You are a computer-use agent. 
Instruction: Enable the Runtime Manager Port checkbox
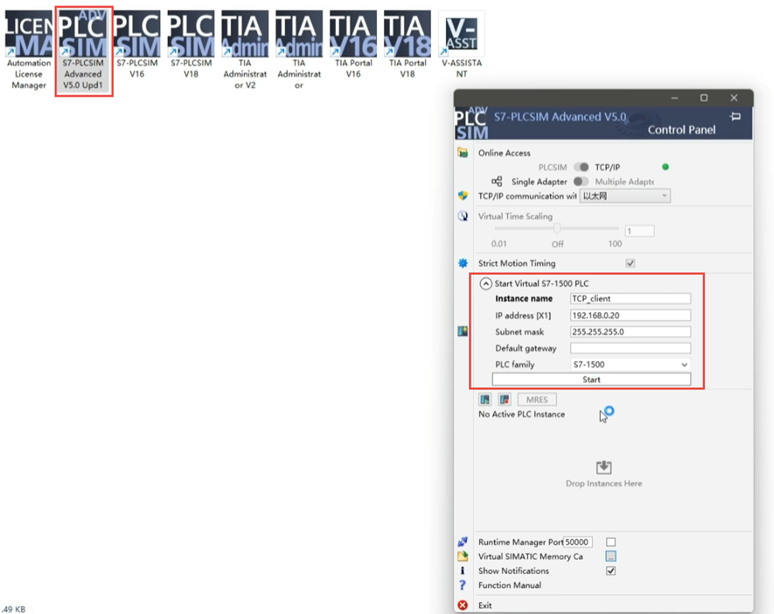tap(611, 542)
